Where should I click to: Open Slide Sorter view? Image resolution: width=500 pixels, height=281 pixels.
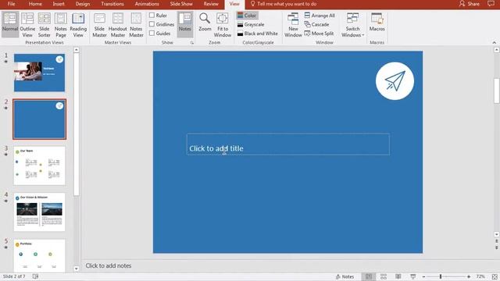(x=44, y=25)
